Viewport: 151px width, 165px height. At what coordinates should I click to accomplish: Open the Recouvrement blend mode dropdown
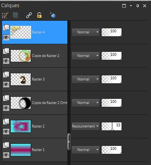[x=86, y=126]
